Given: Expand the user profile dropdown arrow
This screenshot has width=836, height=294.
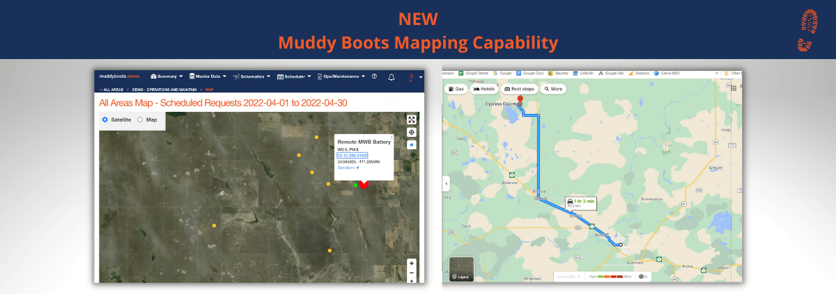Looking at the screenshot, I should 421,77.
